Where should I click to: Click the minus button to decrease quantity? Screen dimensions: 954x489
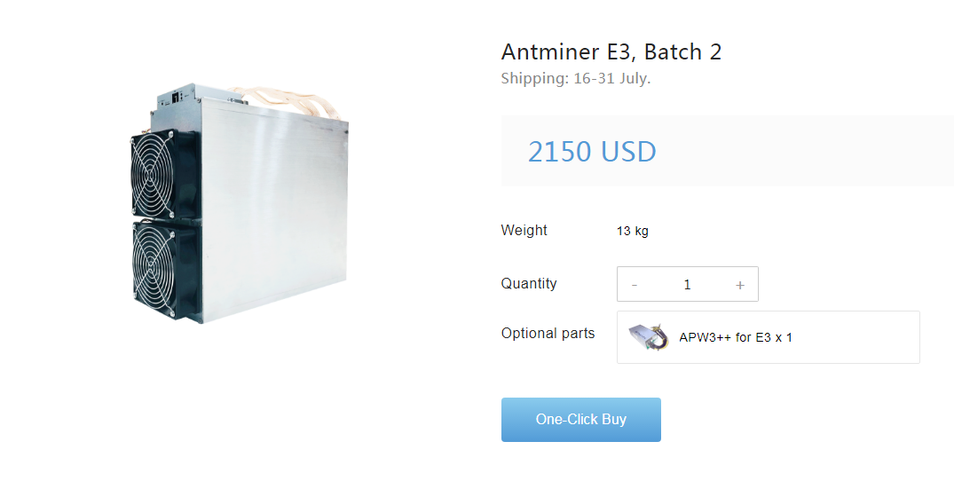pos(635,285)
